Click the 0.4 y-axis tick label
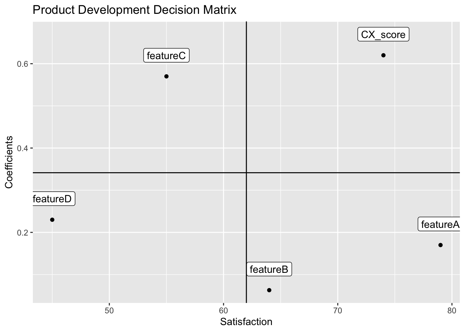 coord(23,148)
